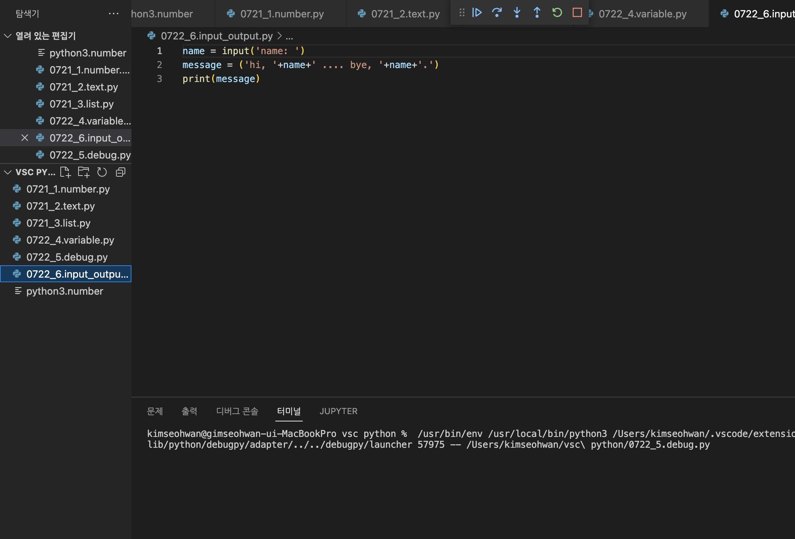The height and width of the screenshot is (539, 795).
Task: Stop the debug session
Action: pos(577,13)
